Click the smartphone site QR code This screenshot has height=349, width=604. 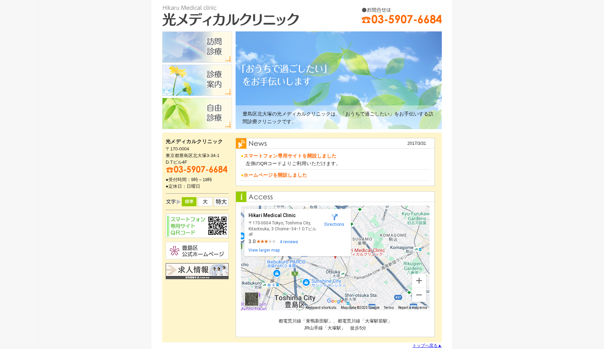pos(218,225)
